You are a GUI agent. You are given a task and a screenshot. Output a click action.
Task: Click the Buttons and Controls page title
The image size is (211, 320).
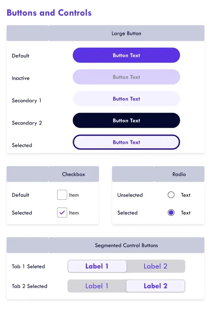point(49,13)
